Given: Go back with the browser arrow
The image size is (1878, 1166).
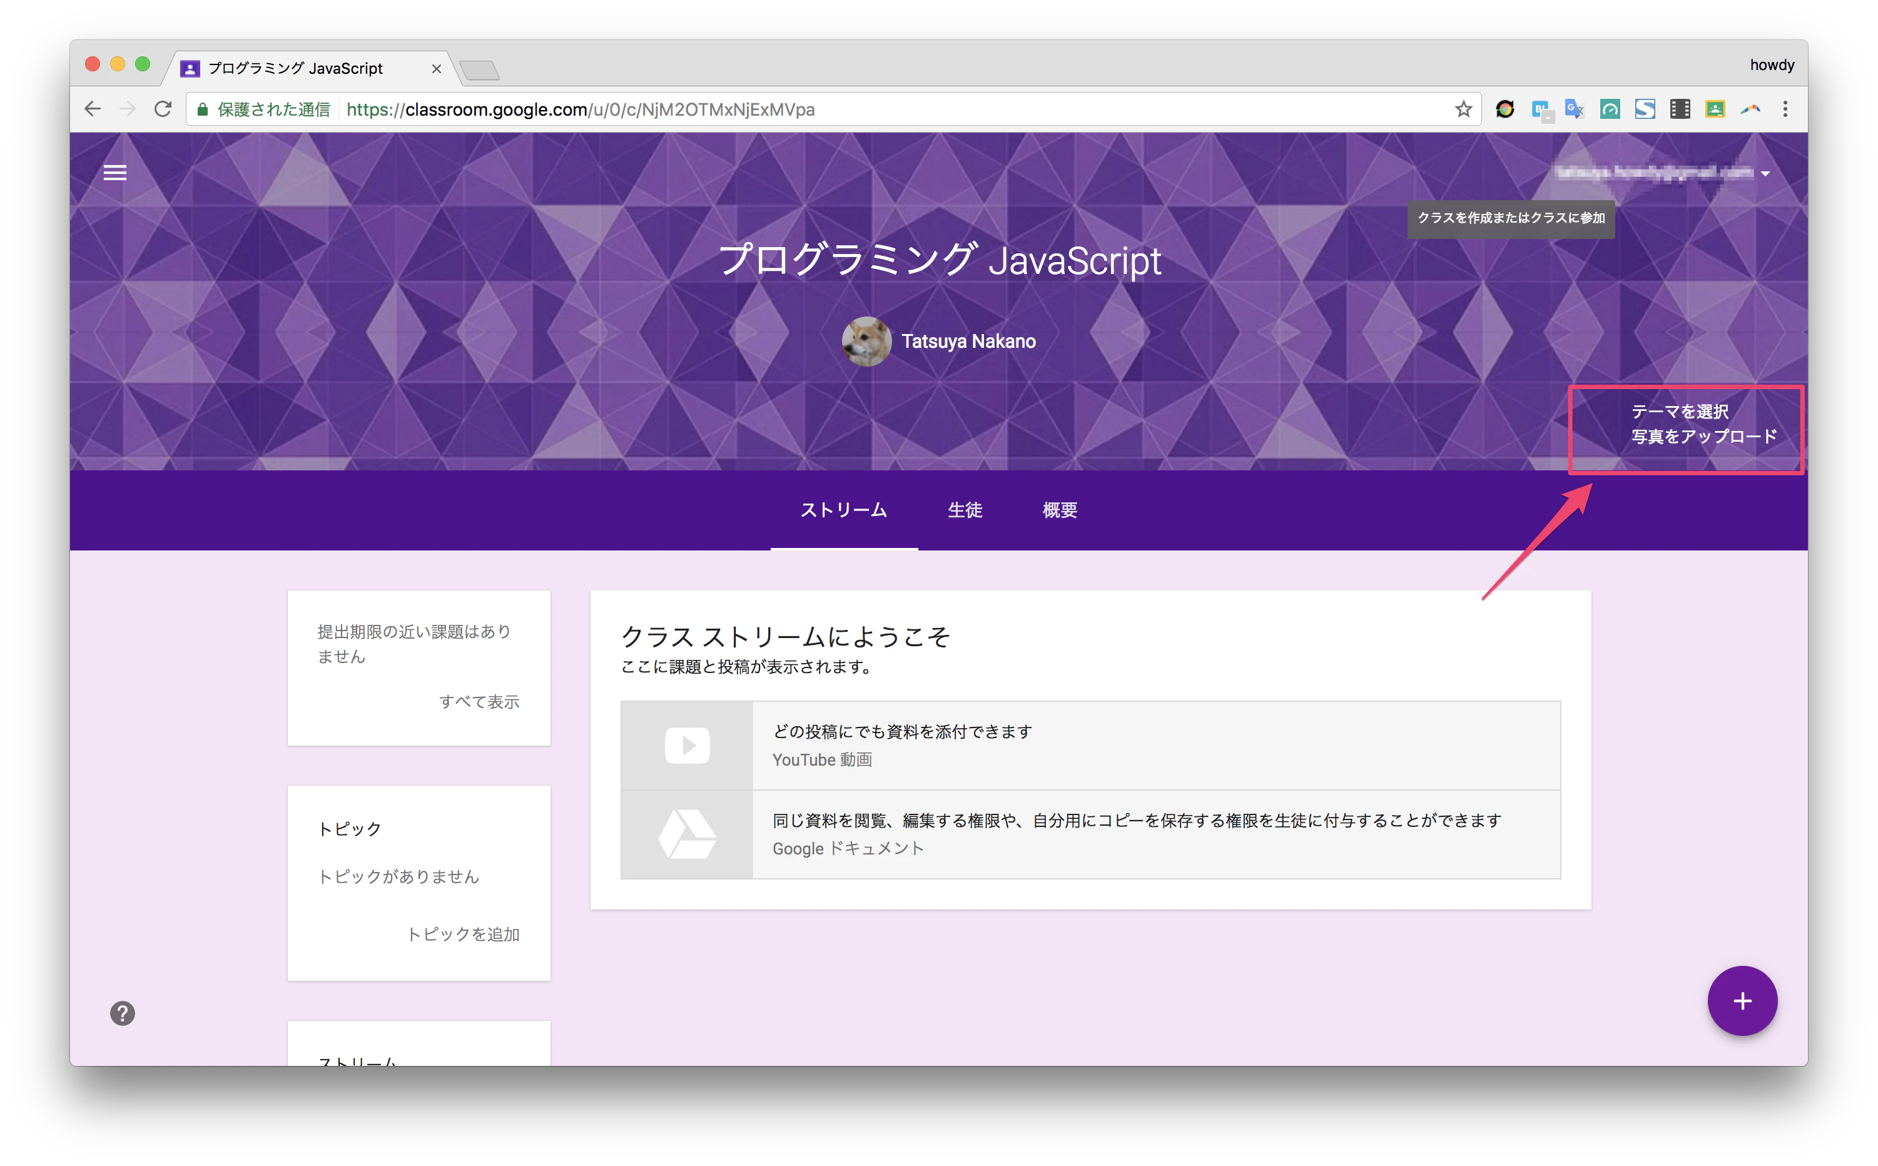Looking at the screenshot, I should [x=93, y=109].
